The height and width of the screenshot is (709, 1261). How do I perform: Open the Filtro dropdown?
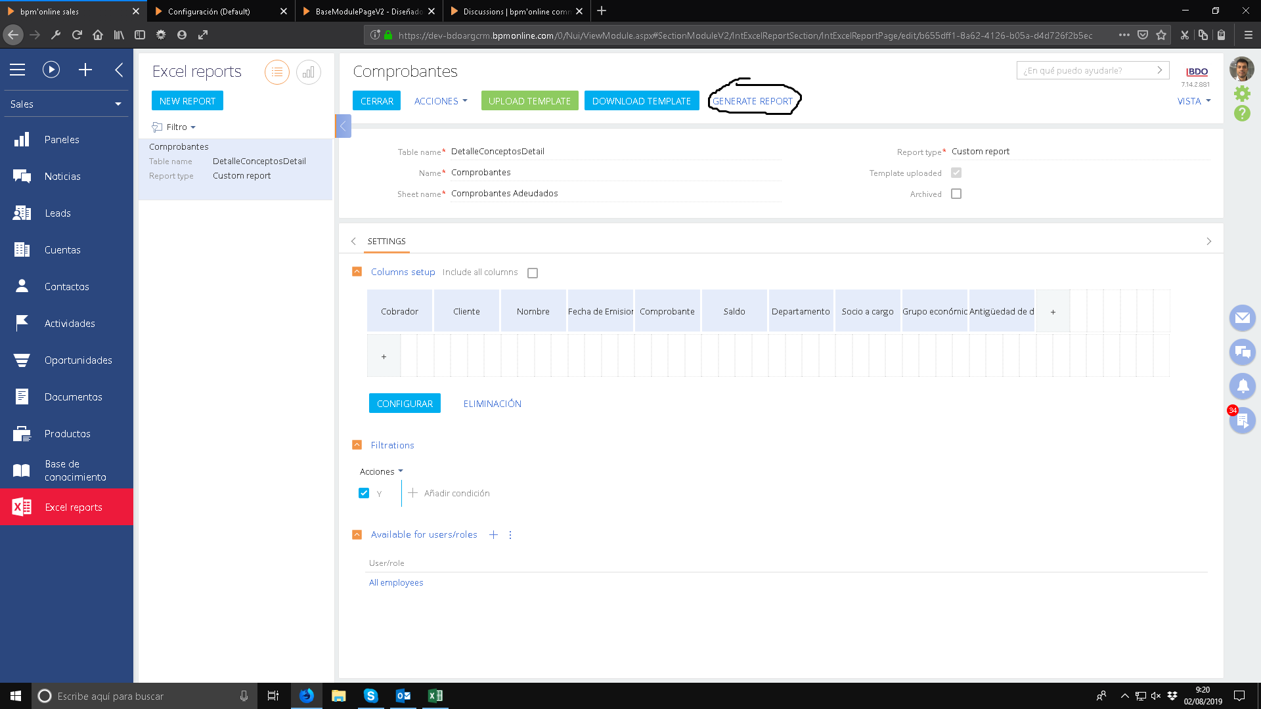175,127
